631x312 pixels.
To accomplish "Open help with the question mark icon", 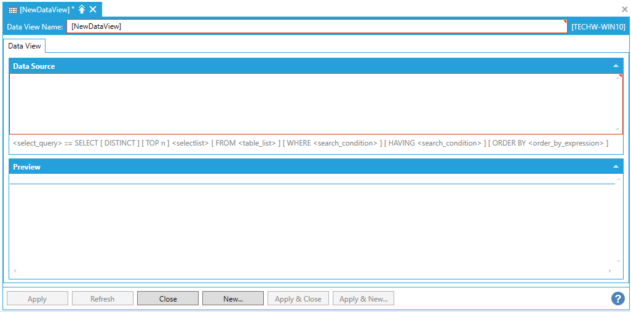I will pos(617,298).
